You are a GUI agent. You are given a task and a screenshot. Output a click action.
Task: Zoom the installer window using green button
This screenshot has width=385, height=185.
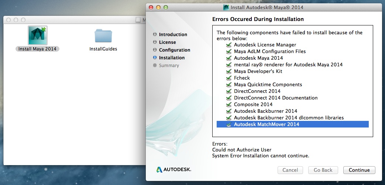pyautogui.click(x=166, y=7)
